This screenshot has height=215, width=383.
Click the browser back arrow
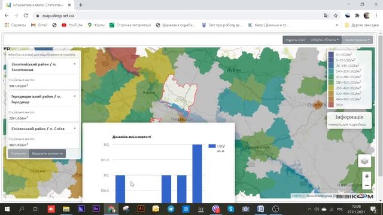[7, 16]
